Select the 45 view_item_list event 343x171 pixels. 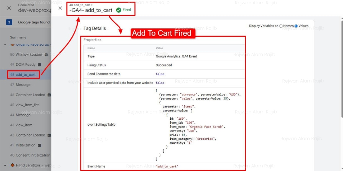[27, 105]
